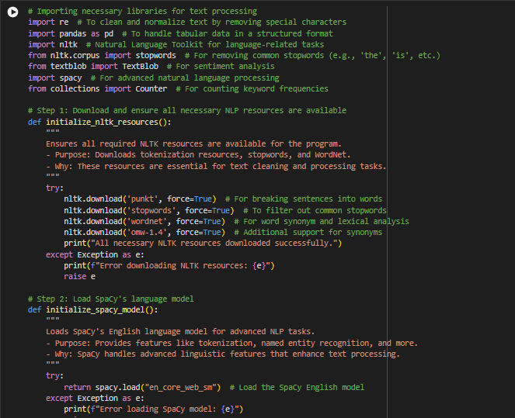Click nltk.download('punkt') line
The width and height of the screenshot is (515, 418).
[x=223, y=199]
